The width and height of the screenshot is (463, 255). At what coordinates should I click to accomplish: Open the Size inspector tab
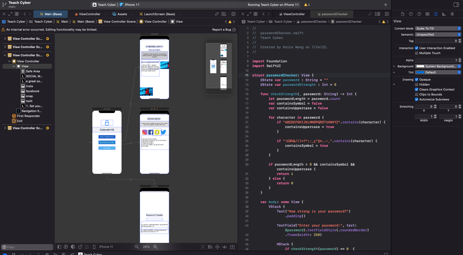(x=444, y=14)
